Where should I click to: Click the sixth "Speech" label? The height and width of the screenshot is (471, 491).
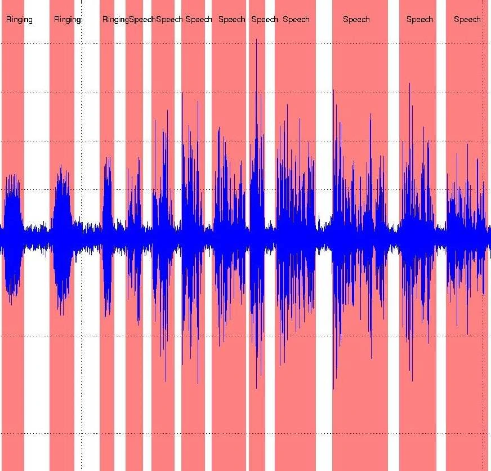pyautogui.click(x=296, y=20)
